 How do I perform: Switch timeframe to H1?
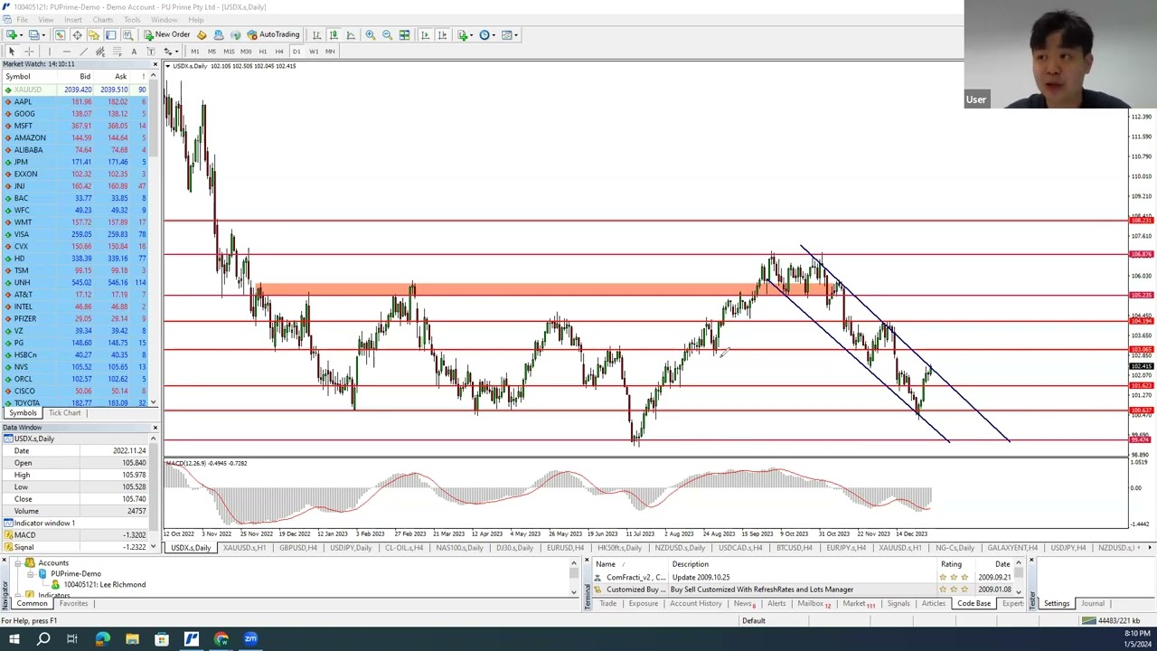(x=262, y=52)
